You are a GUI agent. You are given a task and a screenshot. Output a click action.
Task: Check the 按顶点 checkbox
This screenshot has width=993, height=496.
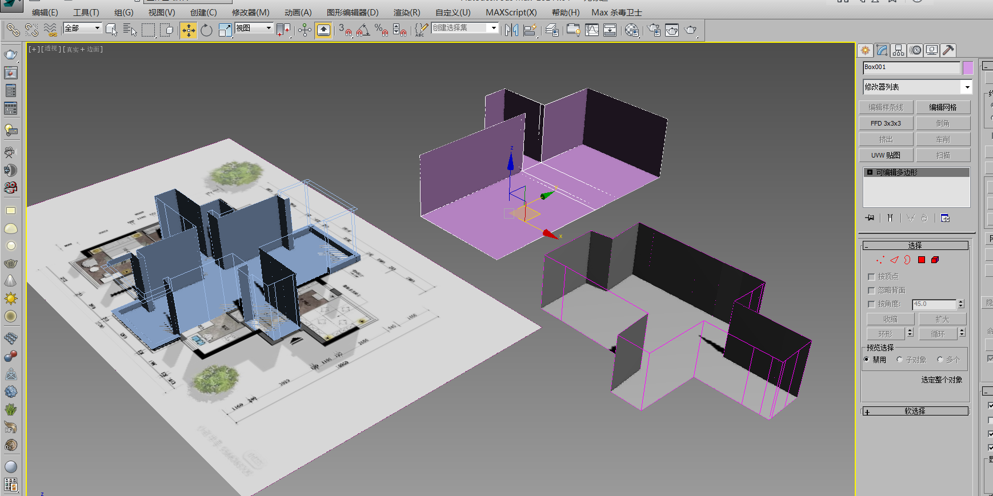[x=871, y=277]
